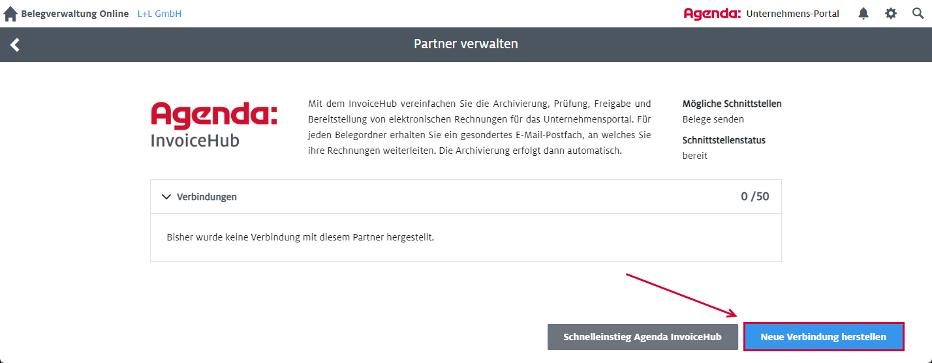932x363 pixels.
Task: Click the Agenda InvoiceHub partner logo
Action: [x=214, y=124]
